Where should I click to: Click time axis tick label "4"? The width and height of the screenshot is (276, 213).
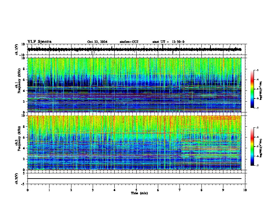pos(115,190)
